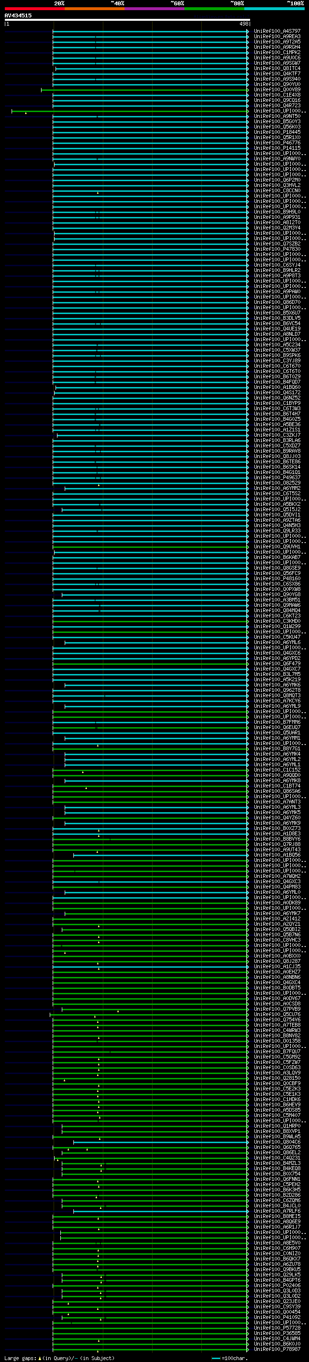Open the UniRef100_C1E4X8 entry
Image resolution: width=309 pixels, height=1362 pixels.
click(277, 95)
